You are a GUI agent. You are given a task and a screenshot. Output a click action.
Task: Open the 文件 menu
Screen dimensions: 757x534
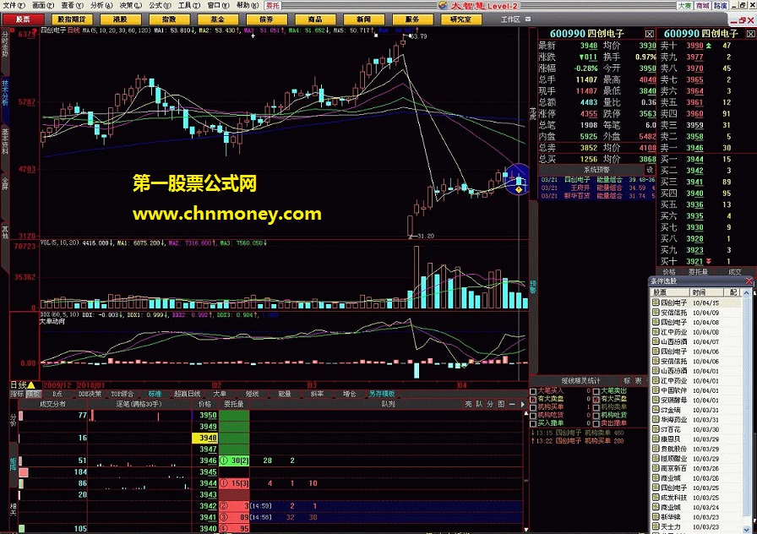14,5
